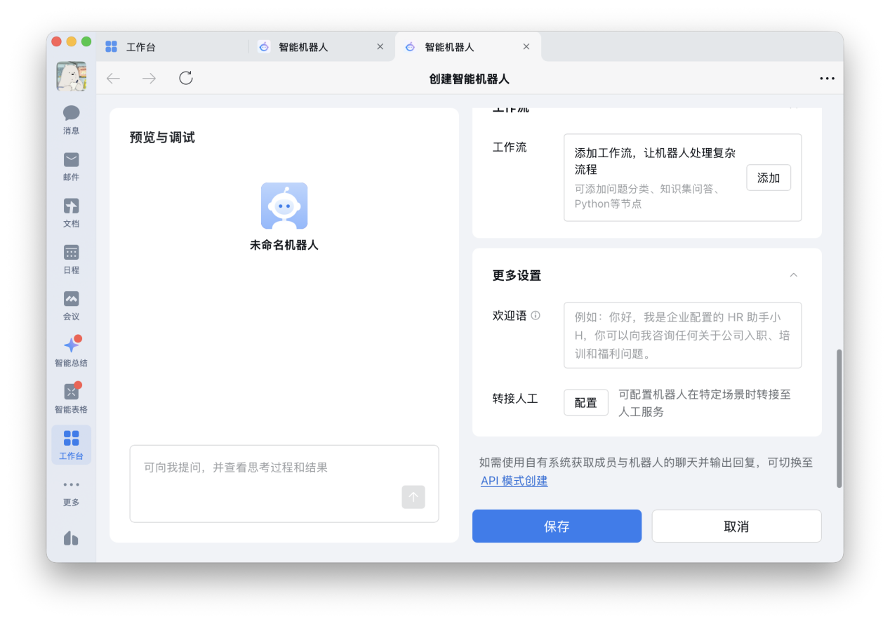Viewport: 890px width, 624px height.
Task: Open the API 模式创建 link
Action: (514, 481)
